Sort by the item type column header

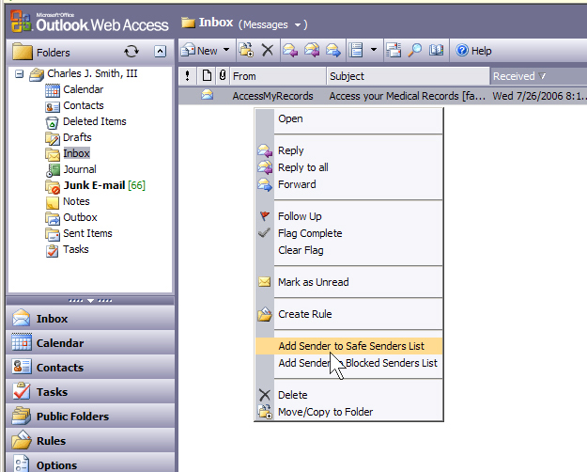tap(207, 76)
